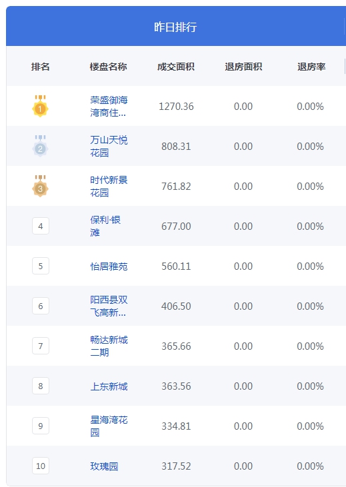Click the 1270.36 transaction area value

coord(176,107)
